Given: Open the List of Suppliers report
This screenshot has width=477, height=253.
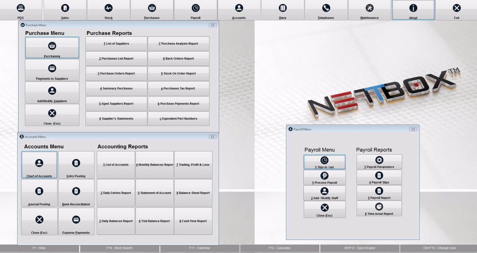Looking at the screenshot, I should [x=116, y=44].
